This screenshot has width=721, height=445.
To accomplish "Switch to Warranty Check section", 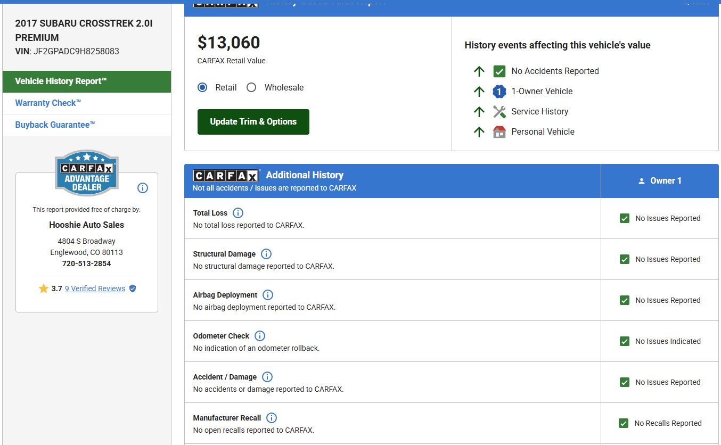I will tap(48, 103).
